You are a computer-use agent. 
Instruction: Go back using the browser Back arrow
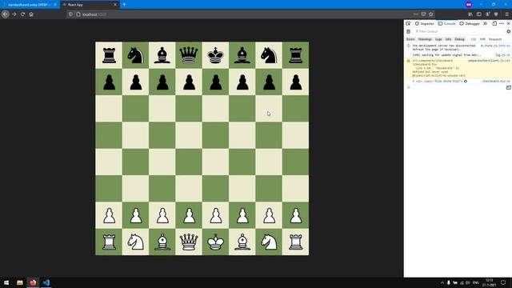pyautogui.click(x=6, y=14)
